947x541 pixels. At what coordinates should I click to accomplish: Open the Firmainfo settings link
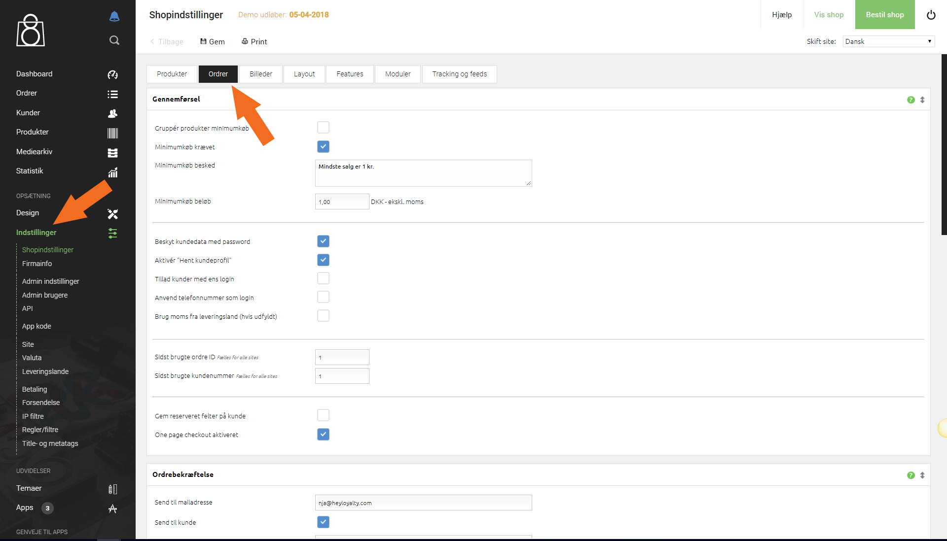[37, 264]
